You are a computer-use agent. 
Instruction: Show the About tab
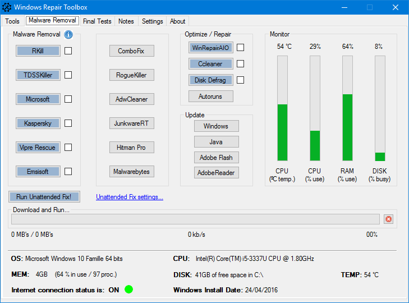[x=177, y=21]
